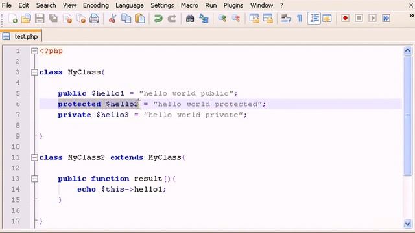Click Run Macro Multiple Times icon
The image size is (415, 233).
(386, 18)
